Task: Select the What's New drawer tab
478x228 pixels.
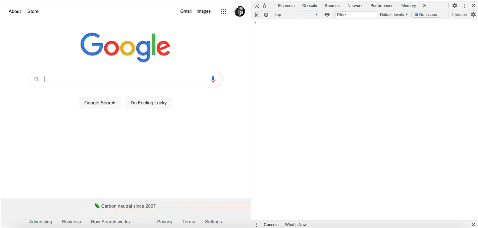Action: point(296,225)
